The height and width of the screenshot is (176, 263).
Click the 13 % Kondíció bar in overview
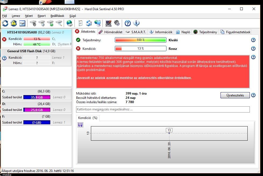click(141, 48)
